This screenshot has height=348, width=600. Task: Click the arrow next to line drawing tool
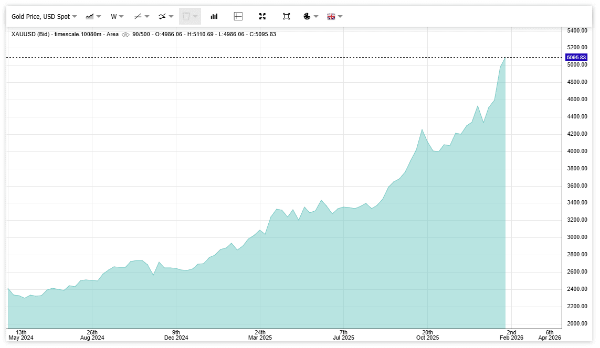click(147, 16)
